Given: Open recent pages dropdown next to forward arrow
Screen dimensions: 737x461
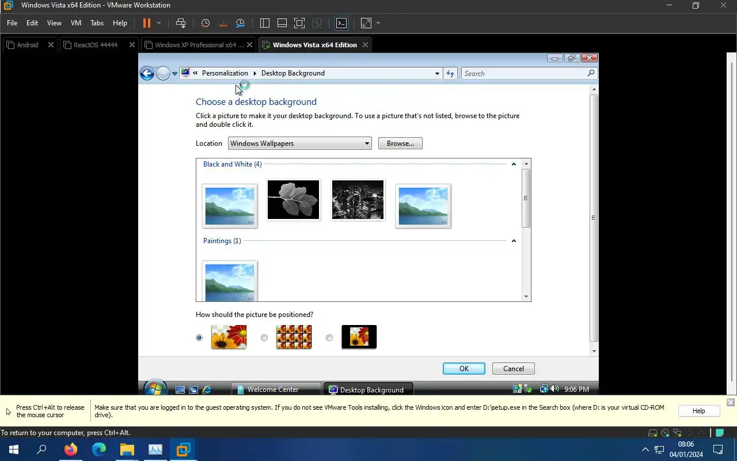Looking at the screenshot, I should (174, 74).
